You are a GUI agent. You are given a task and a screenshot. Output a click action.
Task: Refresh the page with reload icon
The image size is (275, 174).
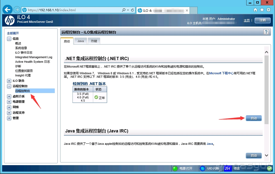coord(132,10)
